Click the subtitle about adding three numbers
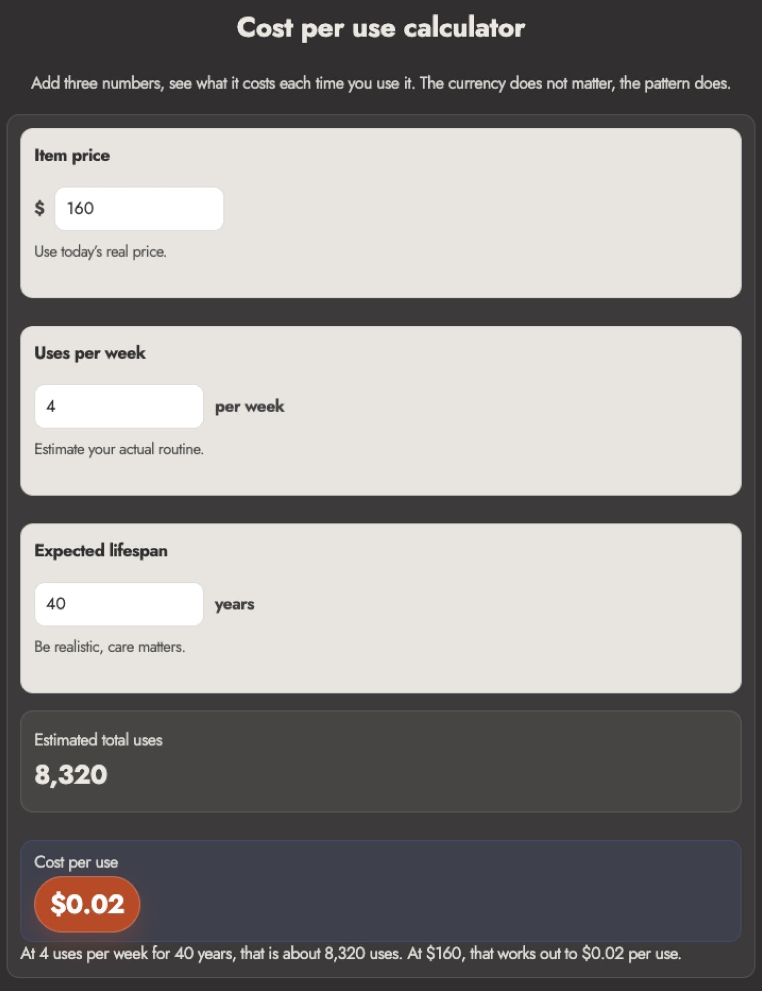Screen dimensions: 762x991 coord(381,83)
